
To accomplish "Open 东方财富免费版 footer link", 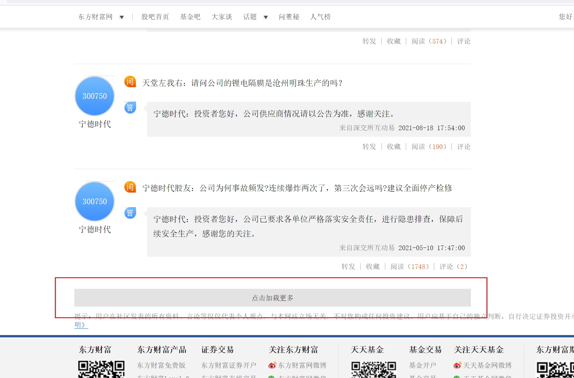I will 162,365.
